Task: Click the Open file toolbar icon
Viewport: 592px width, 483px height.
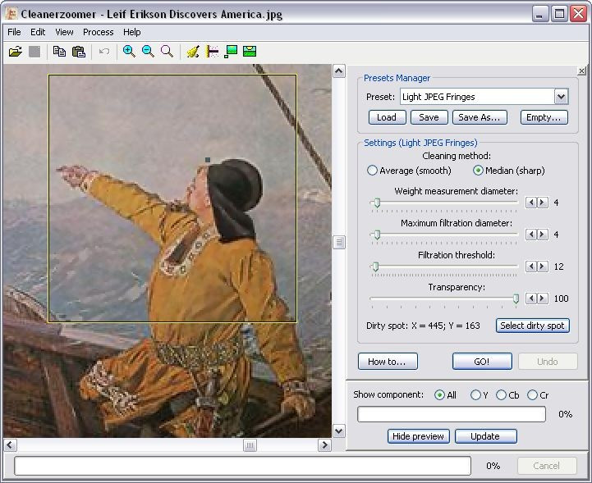Action: (x=15, y=52)
